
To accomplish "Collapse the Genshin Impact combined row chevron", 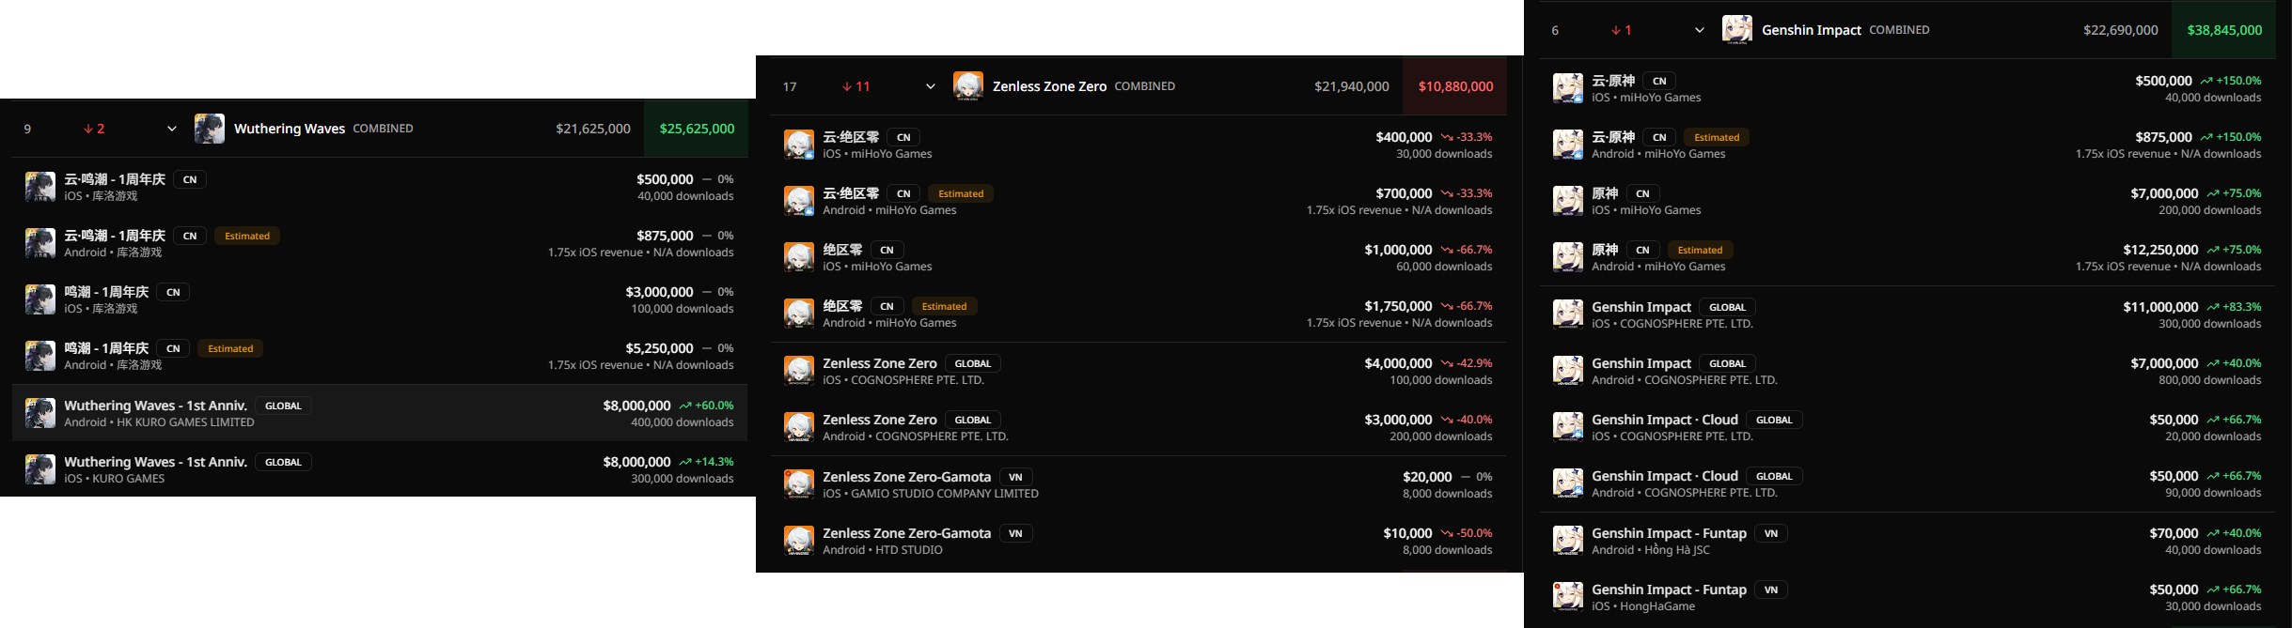I will coord(1700,30).
